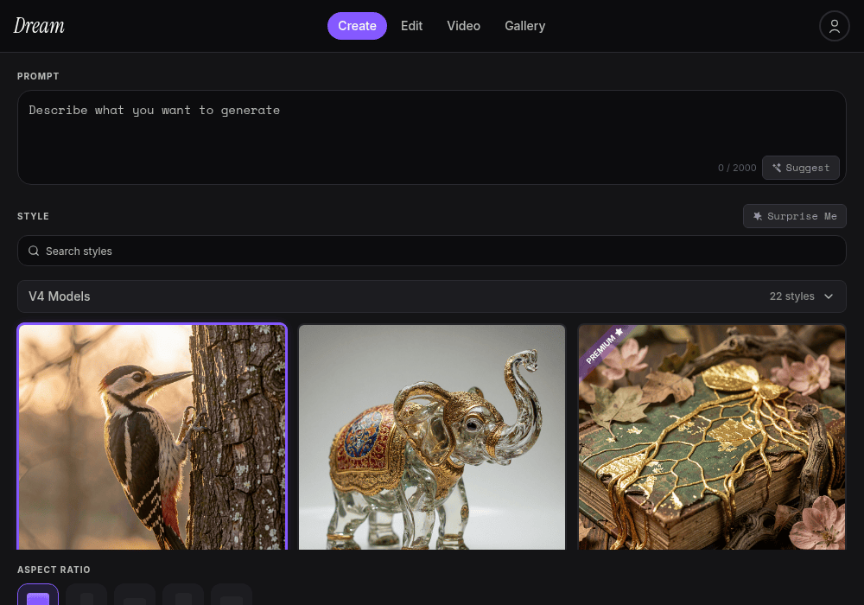The image size is (864, 605).
Task: Focus the prompt description text area
Action: [432, 137]
